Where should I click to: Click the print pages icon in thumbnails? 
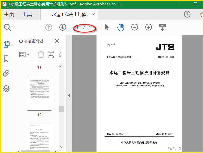[x=51, y=54]
